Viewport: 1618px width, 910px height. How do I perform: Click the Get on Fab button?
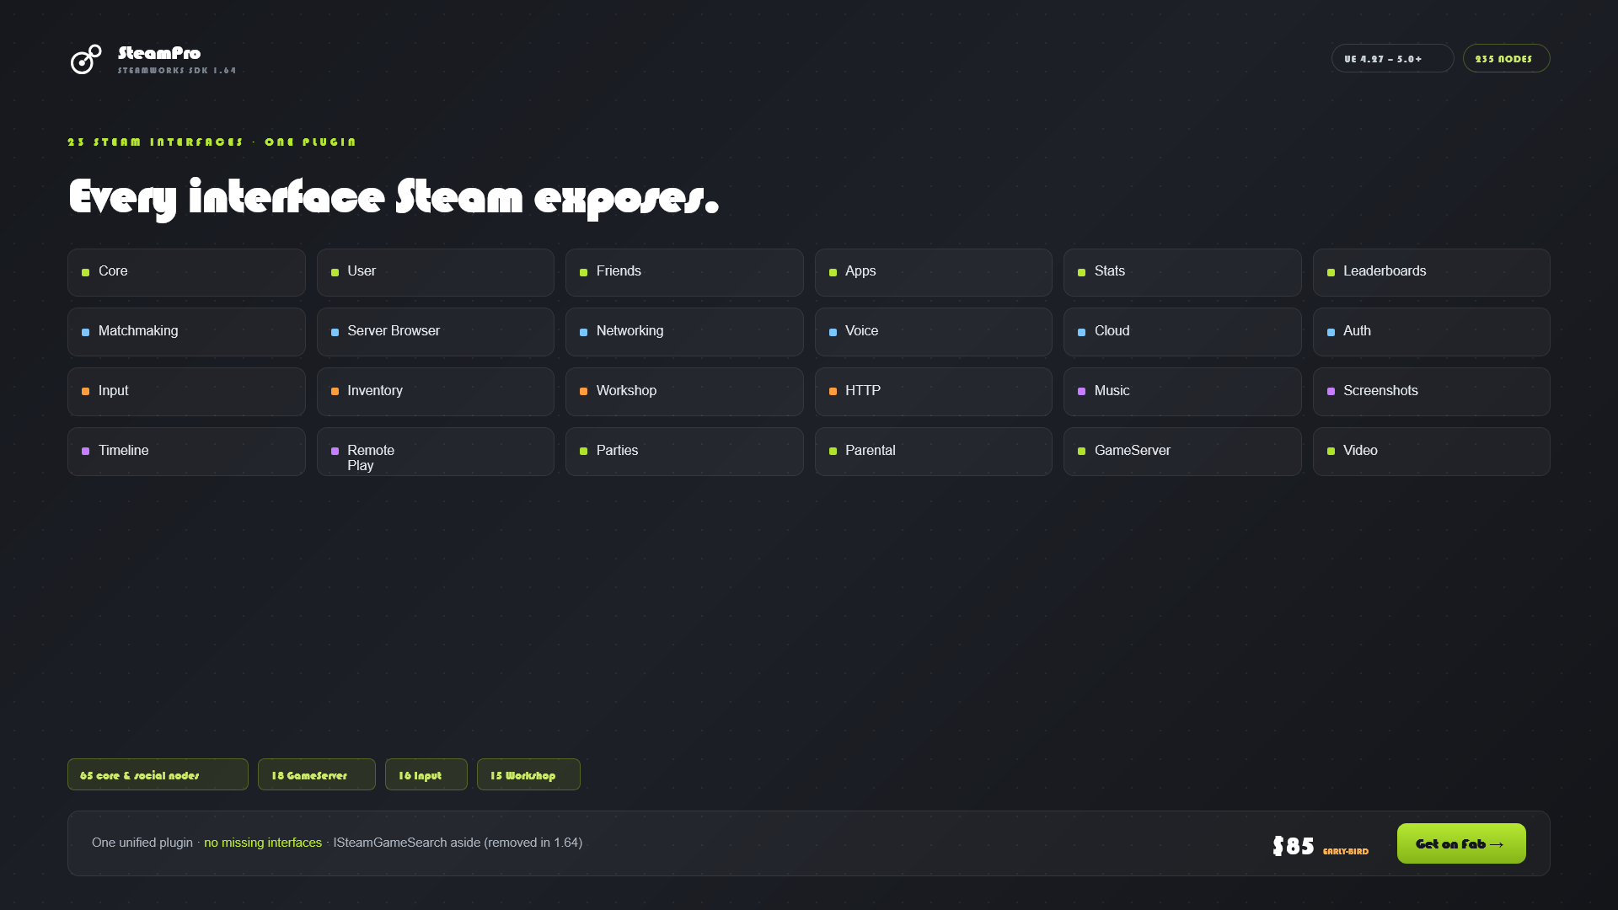click(1461, 843)
